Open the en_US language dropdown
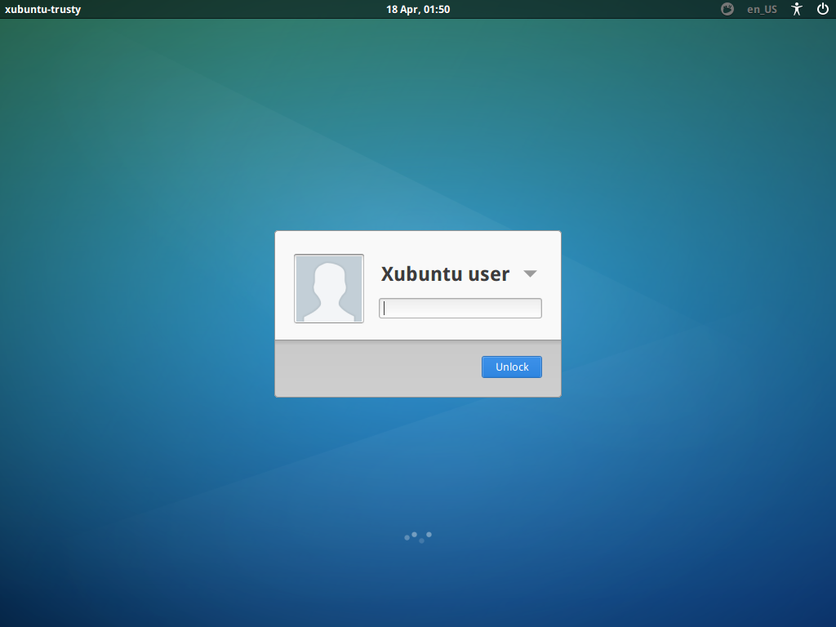 (762, 10)
